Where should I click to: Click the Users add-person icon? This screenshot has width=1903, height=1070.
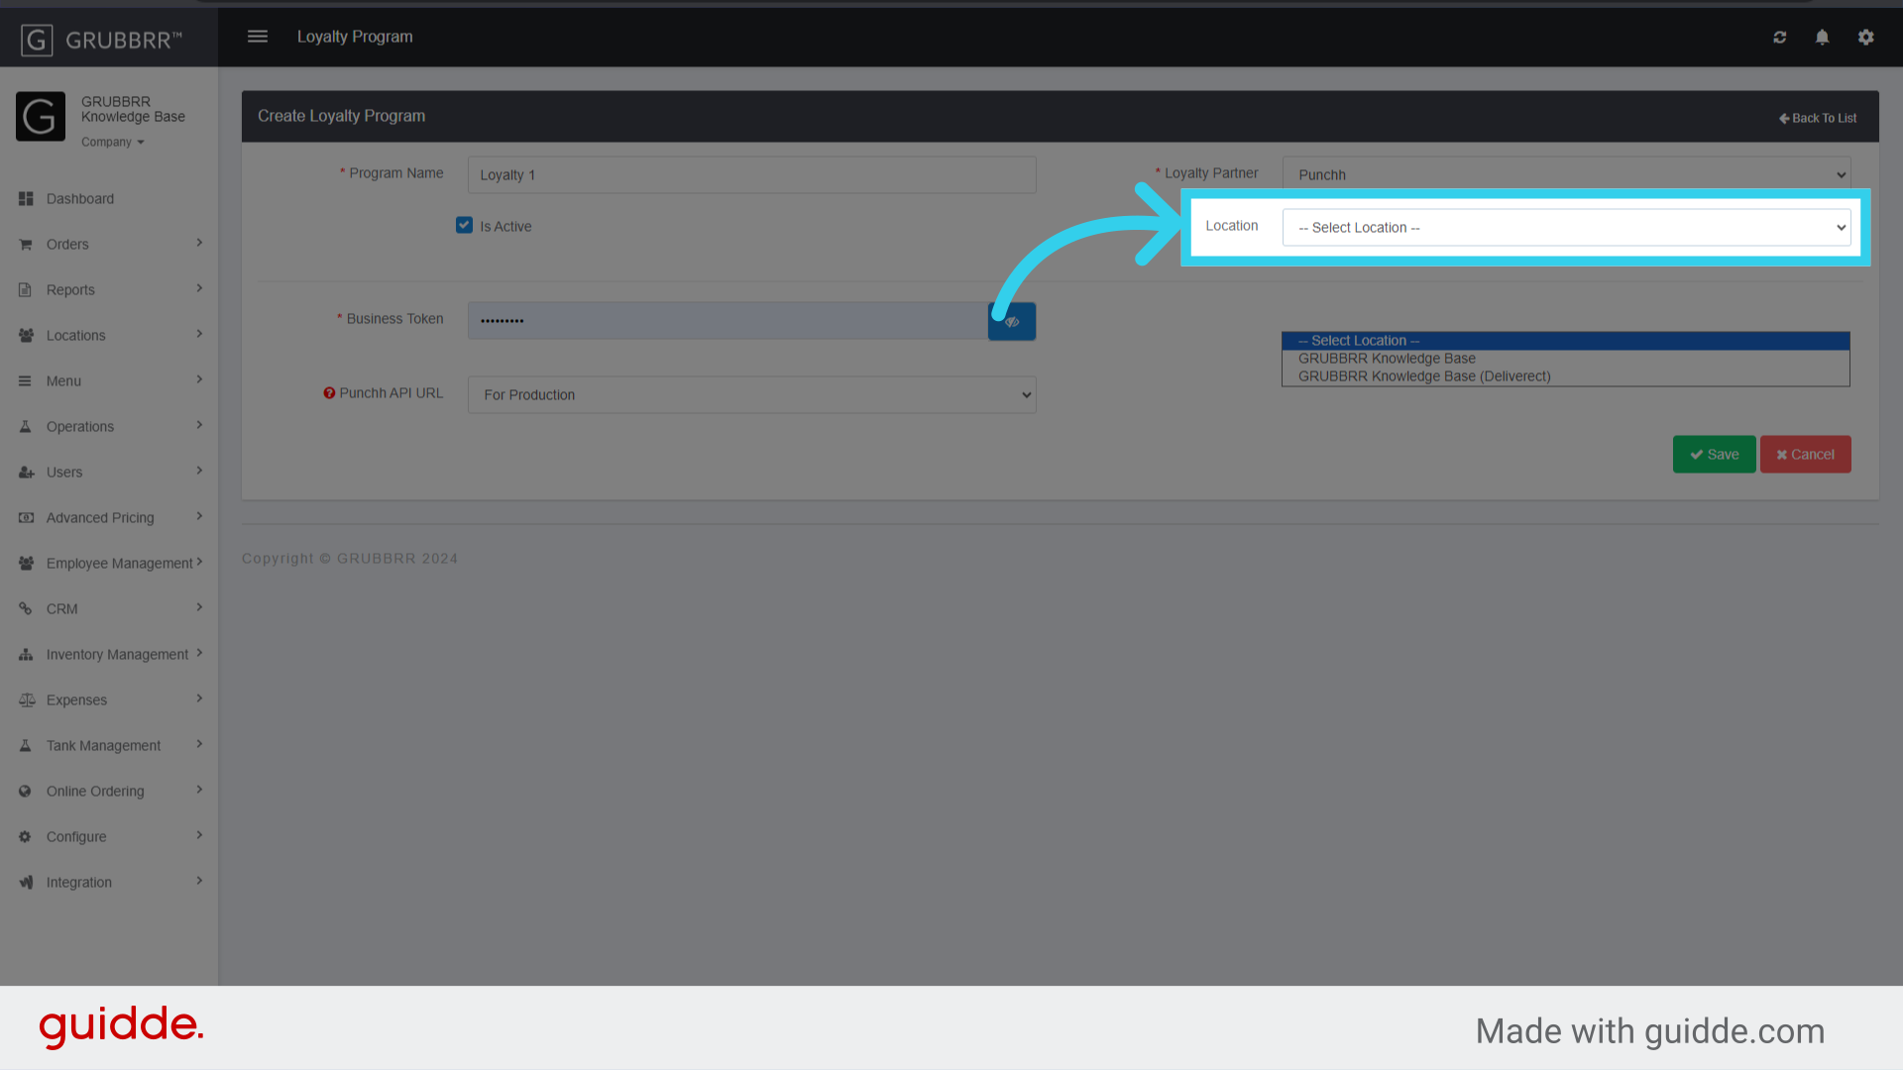[26, 473]
